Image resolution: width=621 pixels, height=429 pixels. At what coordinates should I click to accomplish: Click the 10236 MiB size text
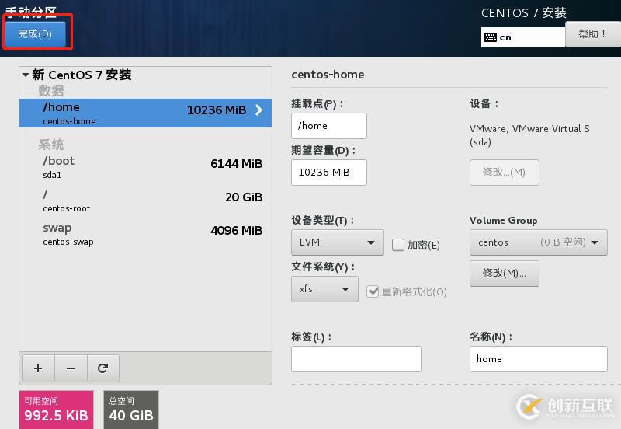[x=217, y=110]
